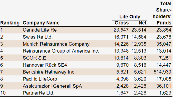Click Hannover Rück SE4 entry

(x=45, y=65)
